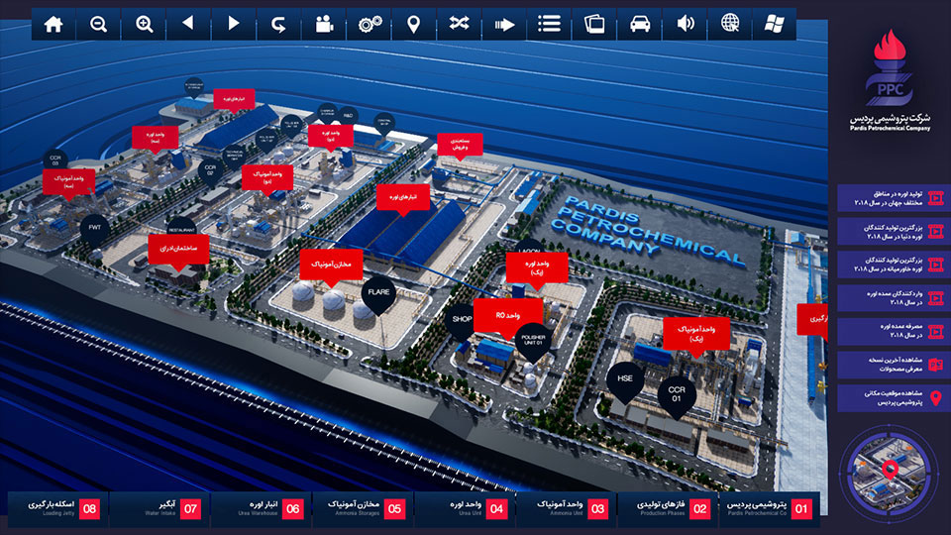
Task: Click the curved return arrow icon
Action: point(278,24)
